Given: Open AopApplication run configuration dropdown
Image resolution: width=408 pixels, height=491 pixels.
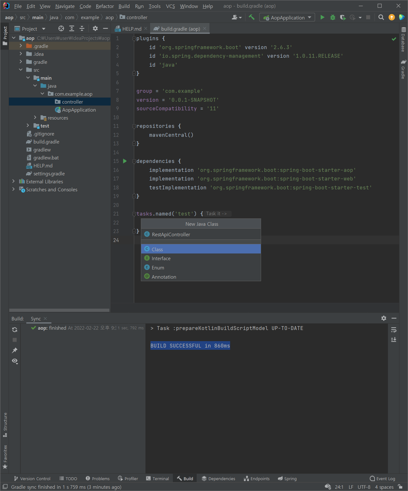Looking at the screenshot, I should [x=287, y=17].
